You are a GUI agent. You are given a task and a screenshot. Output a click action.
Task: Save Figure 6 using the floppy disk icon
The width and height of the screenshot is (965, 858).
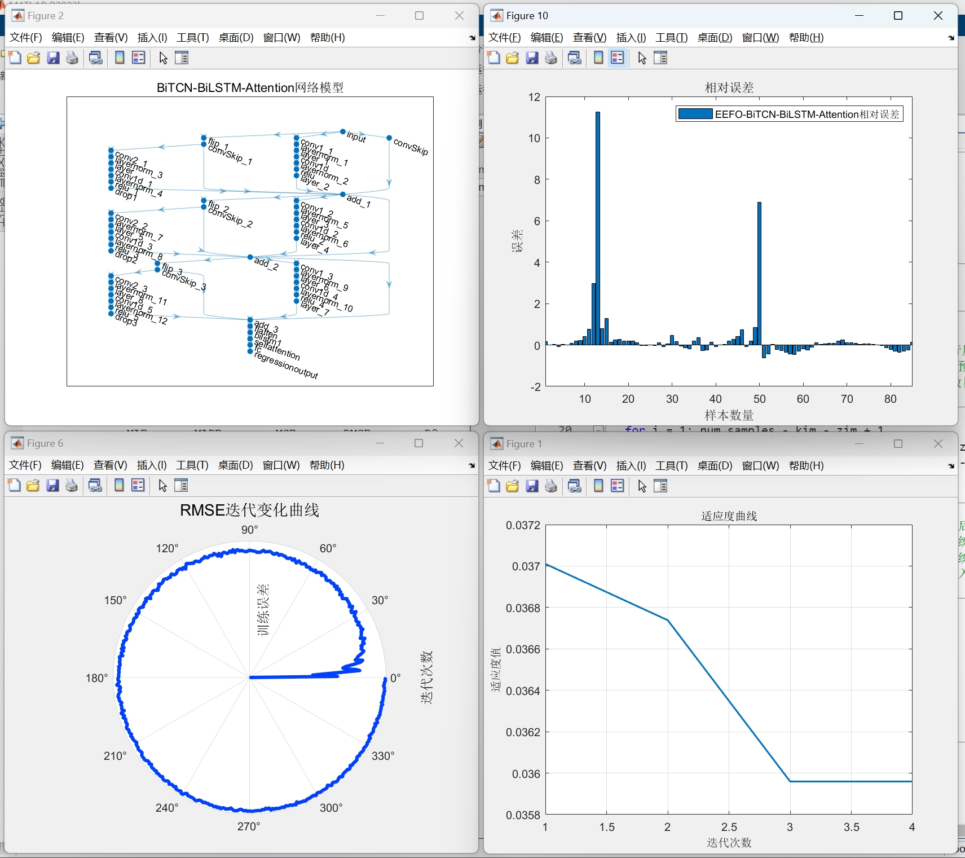tap(52, 485)
